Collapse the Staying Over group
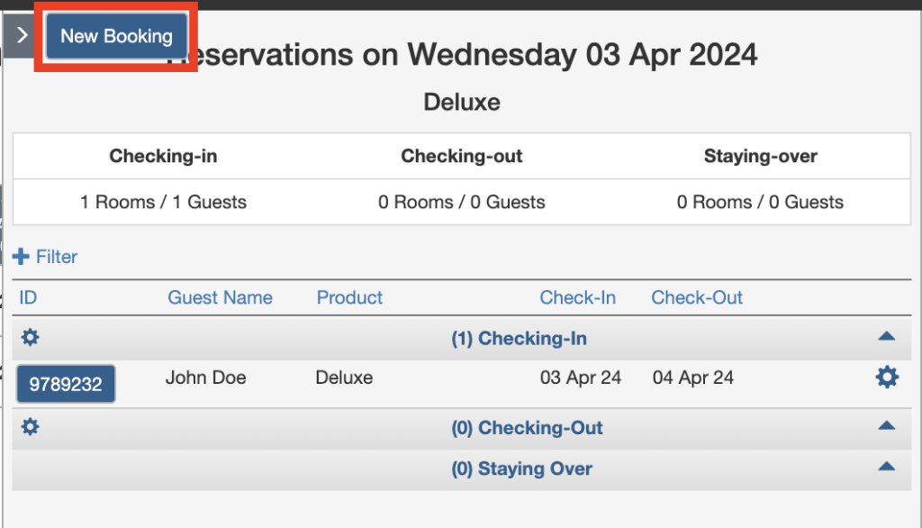922x528 pixels. pos(886,466)
